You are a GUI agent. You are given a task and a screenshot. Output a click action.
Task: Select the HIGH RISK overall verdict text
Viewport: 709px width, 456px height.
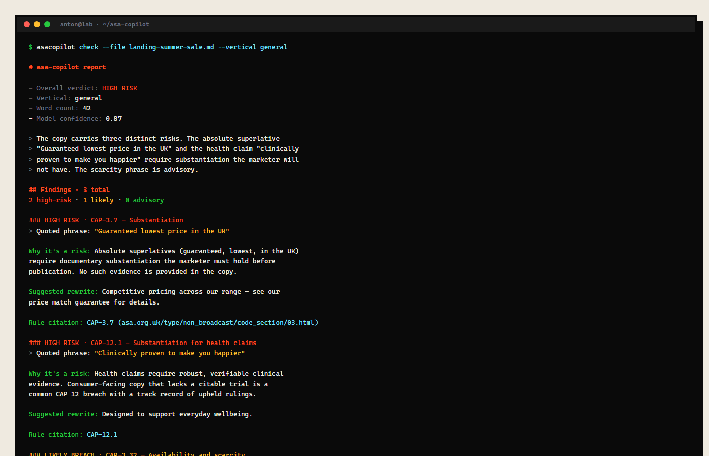[120, 88]
